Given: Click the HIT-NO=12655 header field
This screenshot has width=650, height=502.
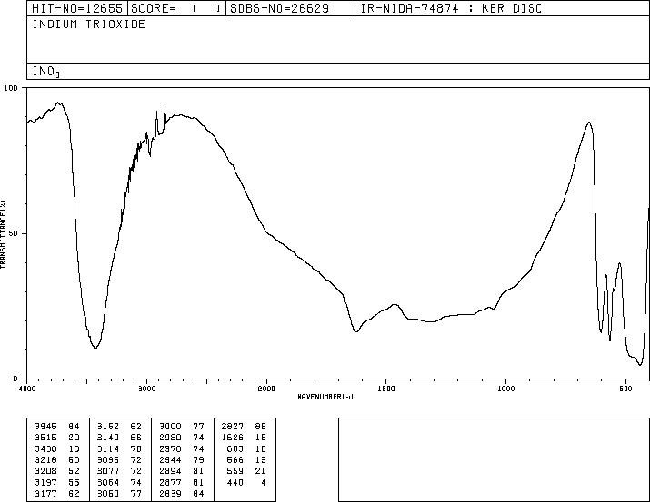Looking at the screenshot, I should [77, 8].
